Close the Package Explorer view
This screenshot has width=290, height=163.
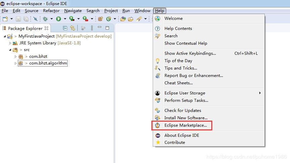point(46,28)
